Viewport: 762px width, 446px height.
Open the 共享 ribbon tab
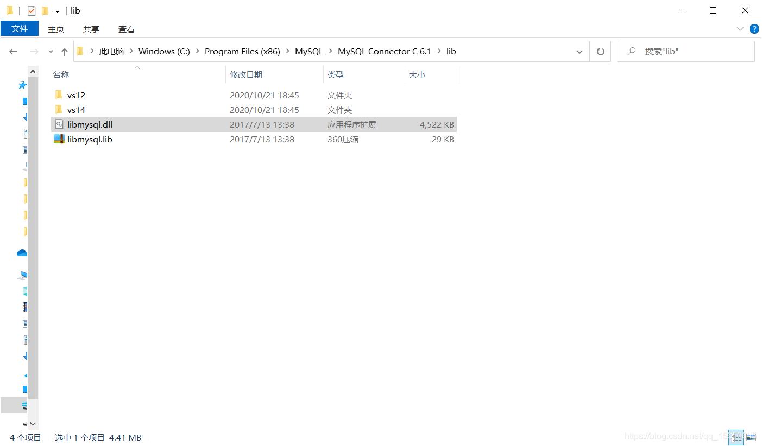pos(91,29)
